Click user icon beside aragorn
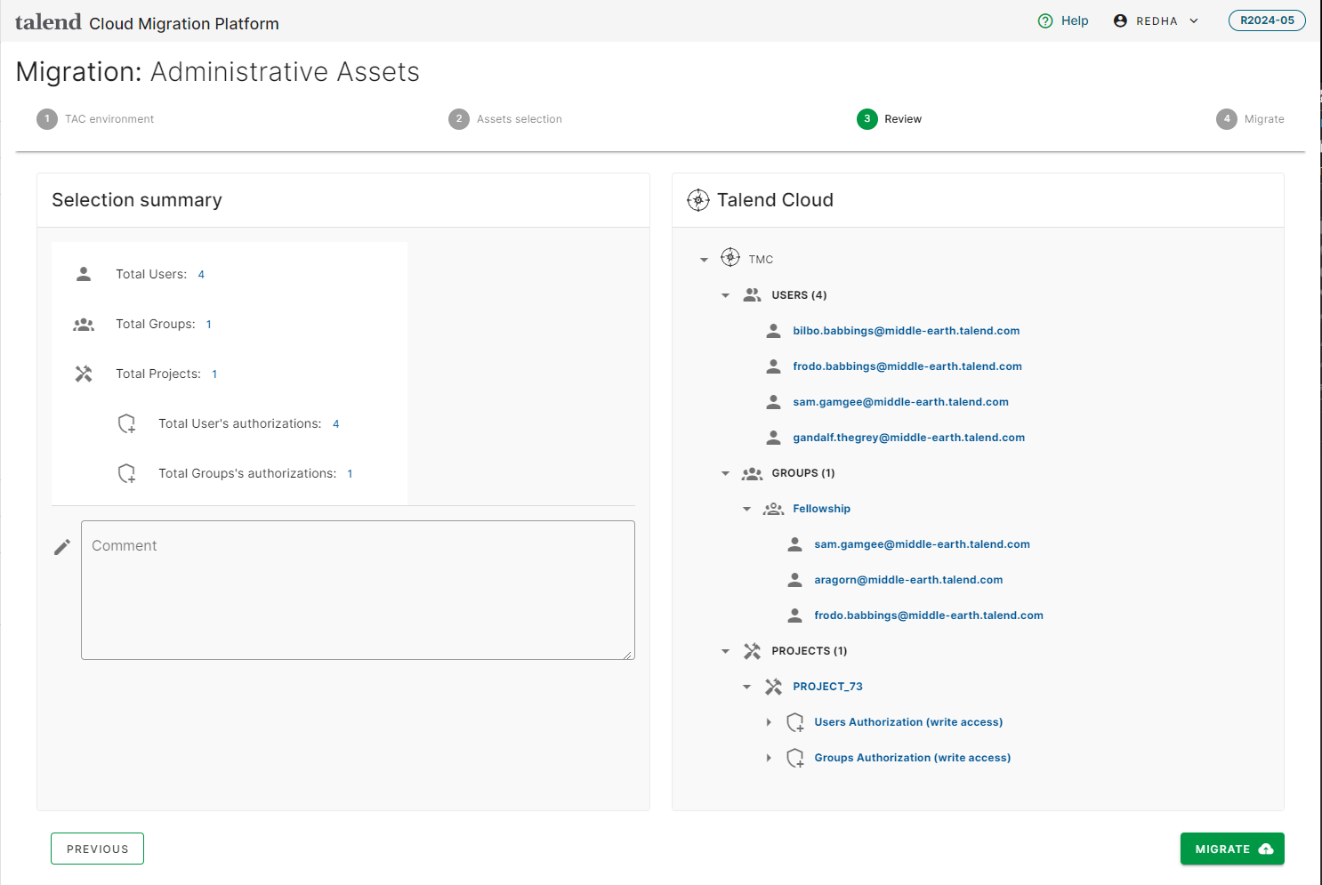 coord(794,580)
